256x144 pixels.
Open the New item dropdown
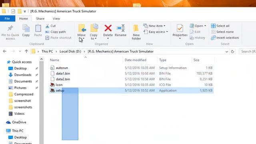point(154,26)
